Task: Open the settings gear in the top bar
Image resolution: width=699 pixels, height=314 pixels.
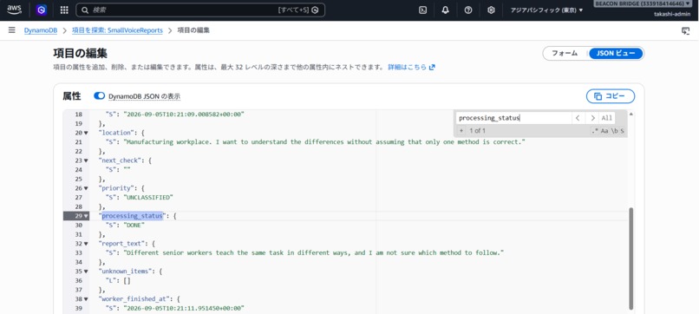Action: tap(491, 10)
